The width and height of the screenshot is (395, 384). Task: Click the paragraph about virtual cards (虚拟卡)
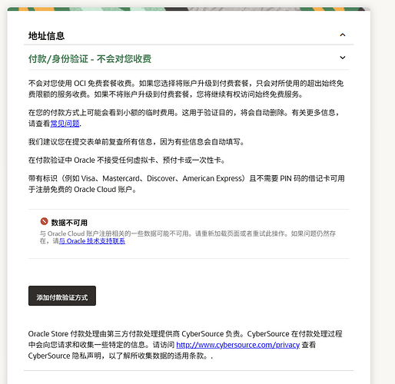click(127, 161)
